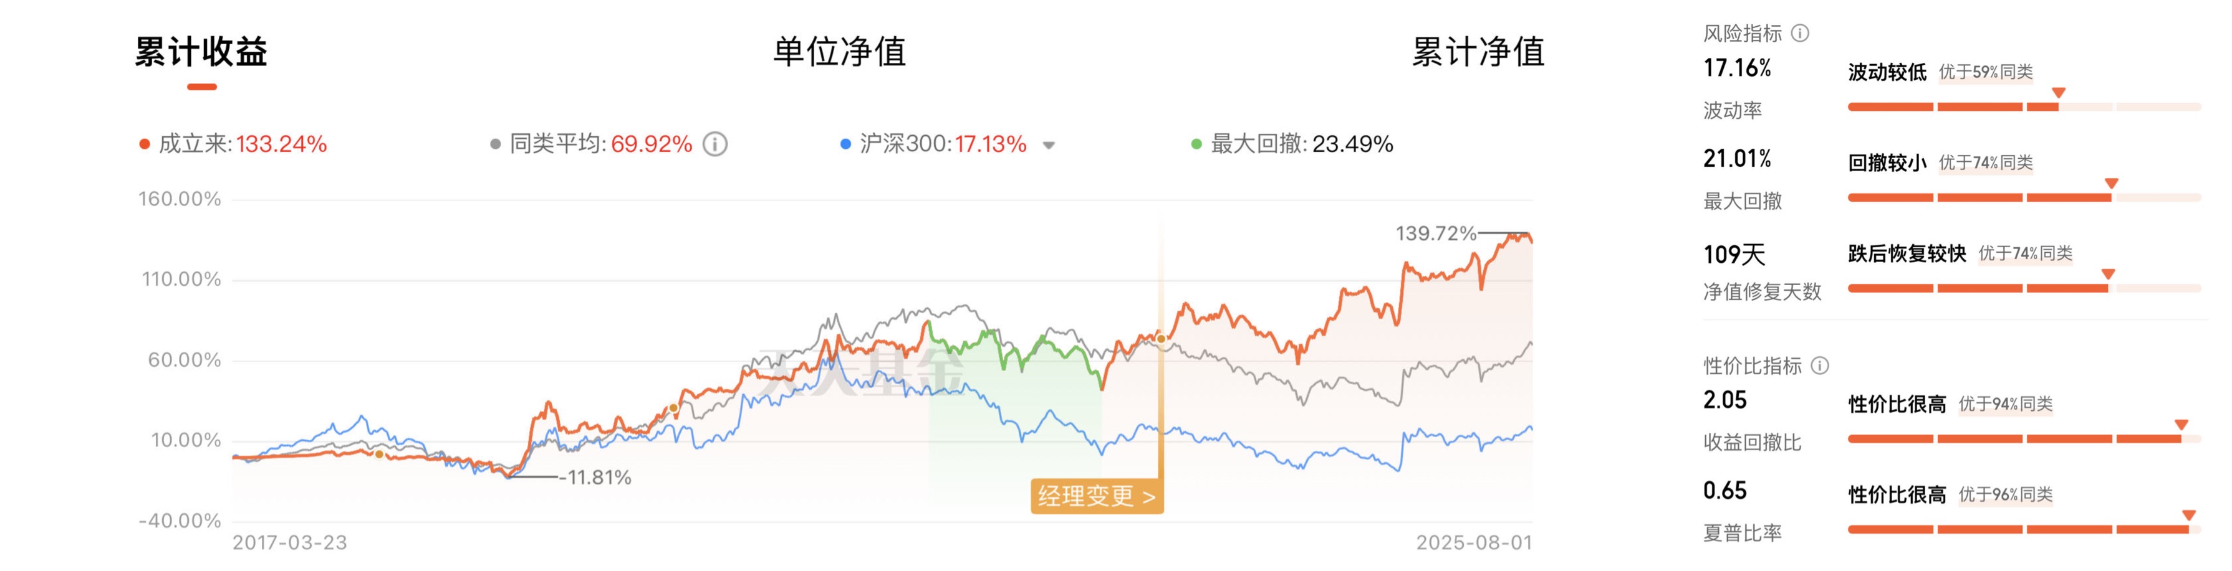Toggle the green 最大回撤 legend dot

click(1196, 144)
